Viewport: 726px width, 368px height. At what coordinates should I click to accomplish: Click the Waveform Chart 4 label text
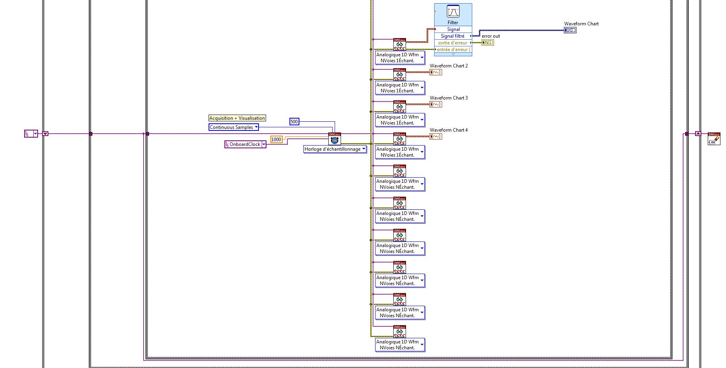pos(449,130)
